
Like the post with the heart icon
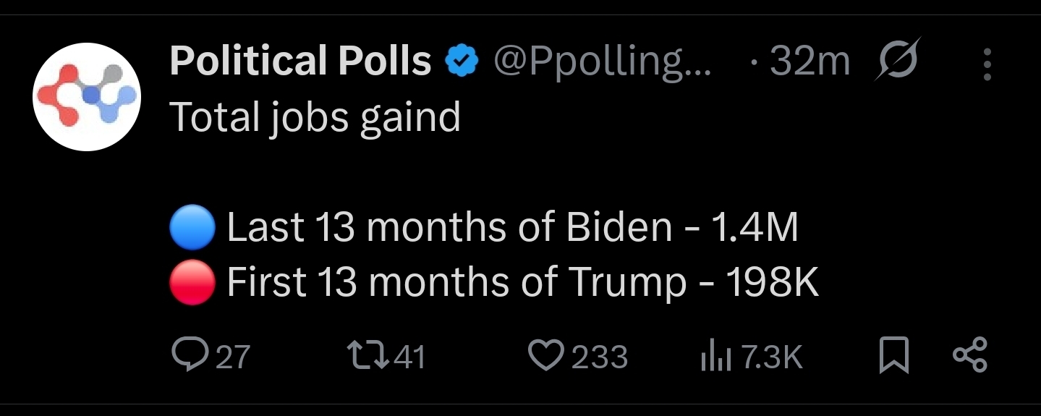[548, 356]
